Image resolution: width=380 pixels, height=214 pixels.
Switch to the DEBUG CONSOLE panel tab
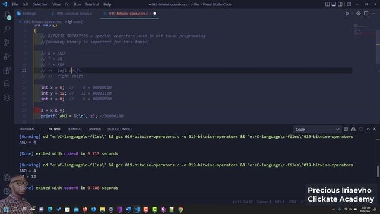(x=120, y=129)
